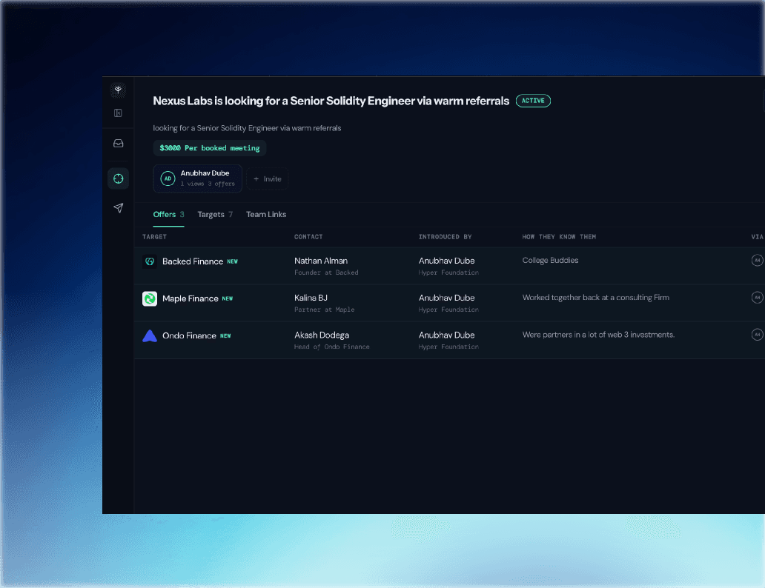Open the inbox icon in sidebar
The image size is (765, 588).
118,144
